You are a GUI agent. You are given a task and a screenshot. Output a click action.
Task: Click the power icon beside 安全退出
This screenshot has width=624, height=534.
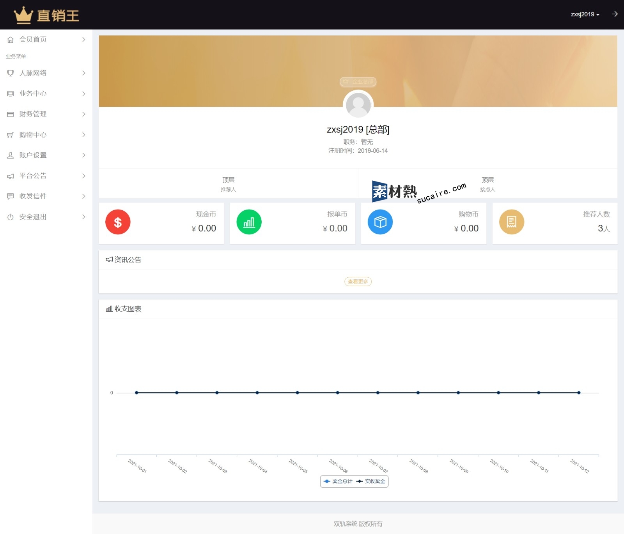click(x=11, y=217)
